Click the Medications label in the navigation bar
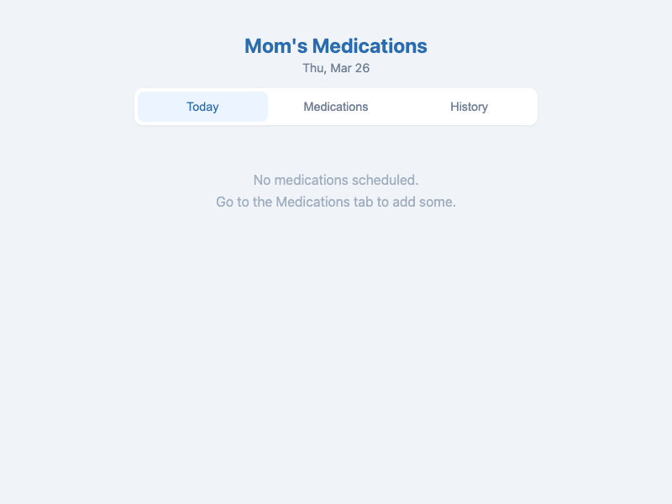 pos(336,107)
